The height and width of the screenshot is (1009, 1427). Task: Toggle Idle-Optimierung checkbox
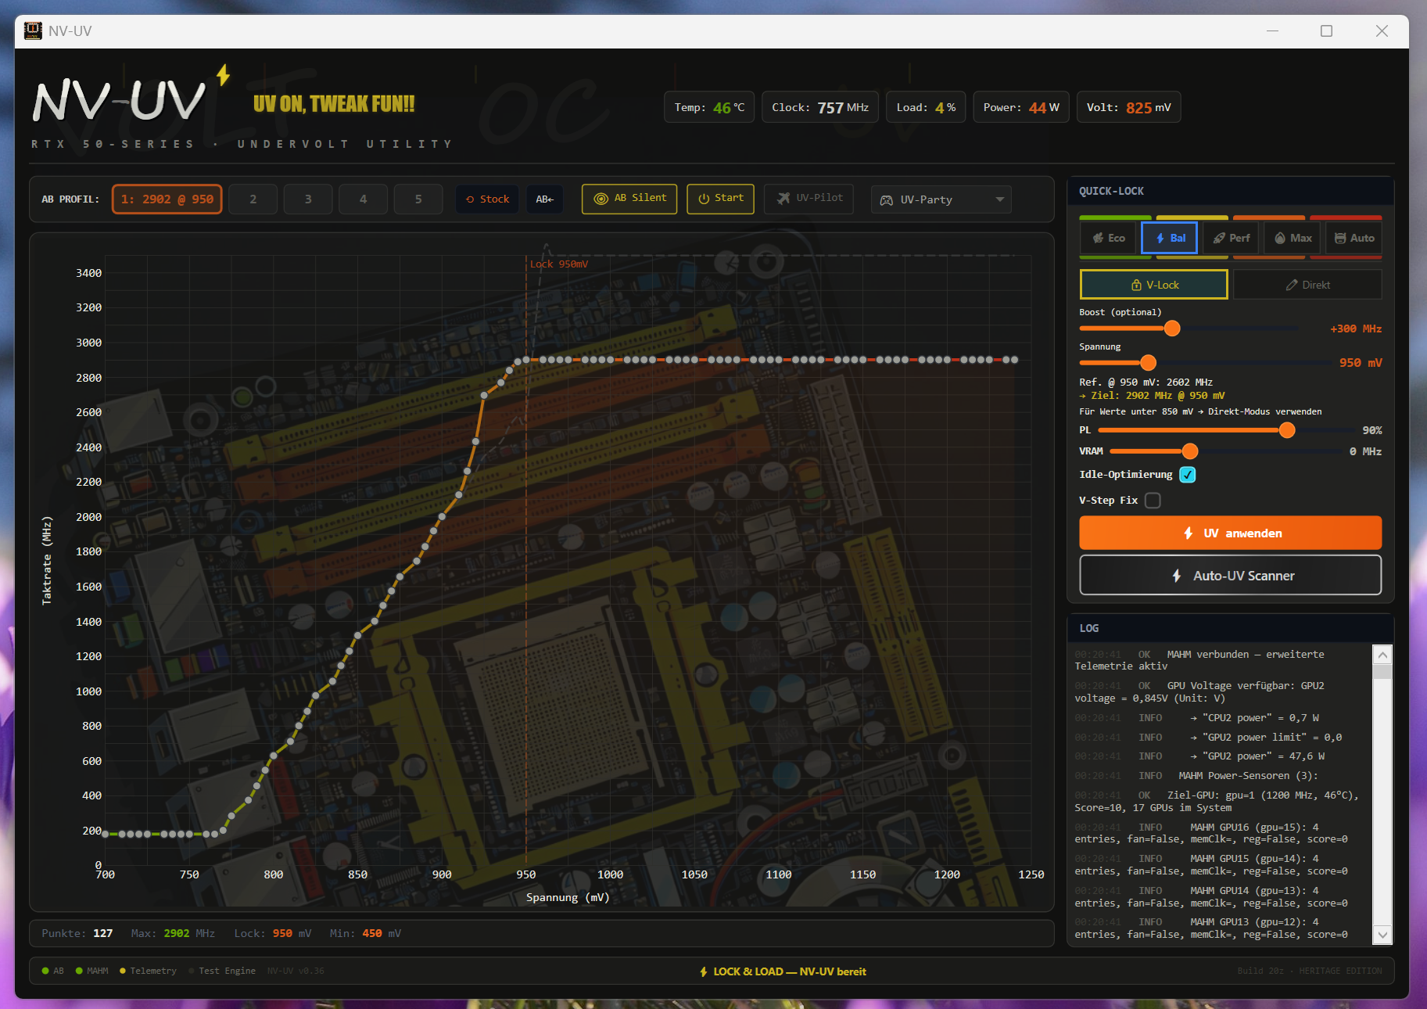(x=1187, y=475)
